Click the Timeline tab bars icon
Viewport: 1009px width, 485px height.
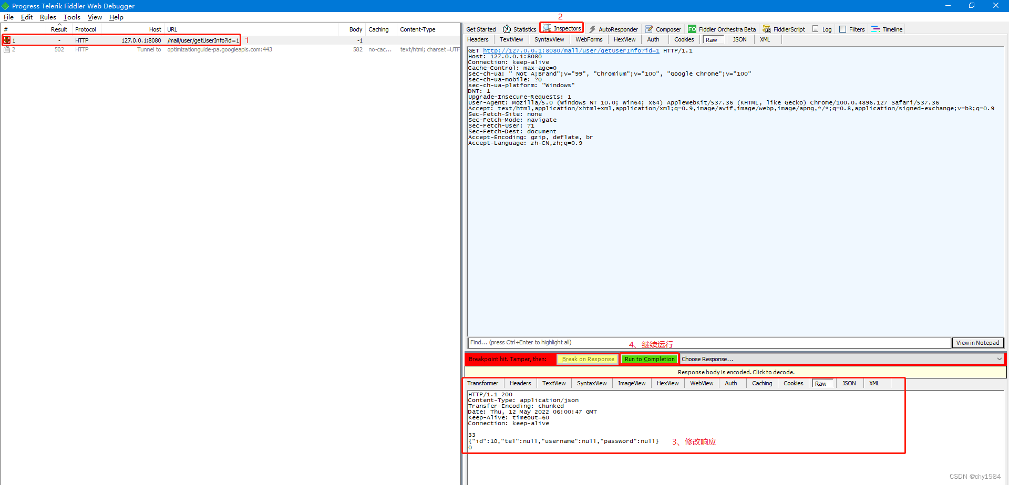coord(876,29)
